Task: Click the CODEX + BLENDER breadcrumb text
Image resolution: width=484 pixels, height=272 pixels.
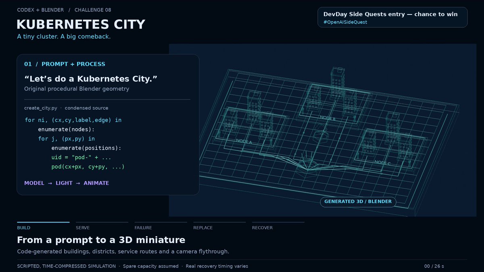Action: [40, 10]
